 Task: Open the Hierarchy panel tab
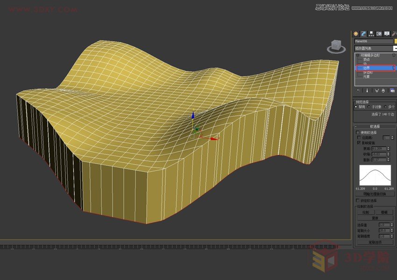(x=370, y=34)
